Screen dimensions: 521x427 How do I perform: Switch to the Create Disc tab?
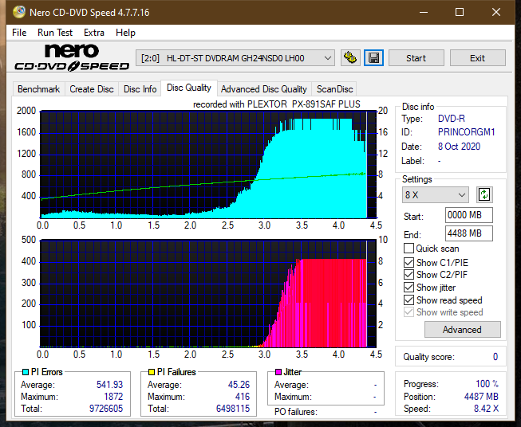pyautogui.click(x=92, y=89)
